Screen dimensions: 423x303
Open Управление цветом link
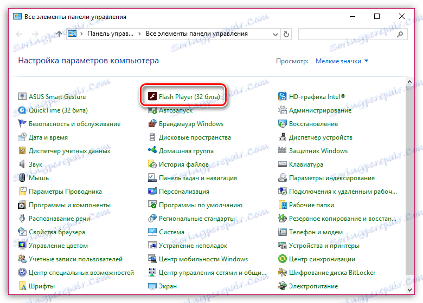point(58,246)
